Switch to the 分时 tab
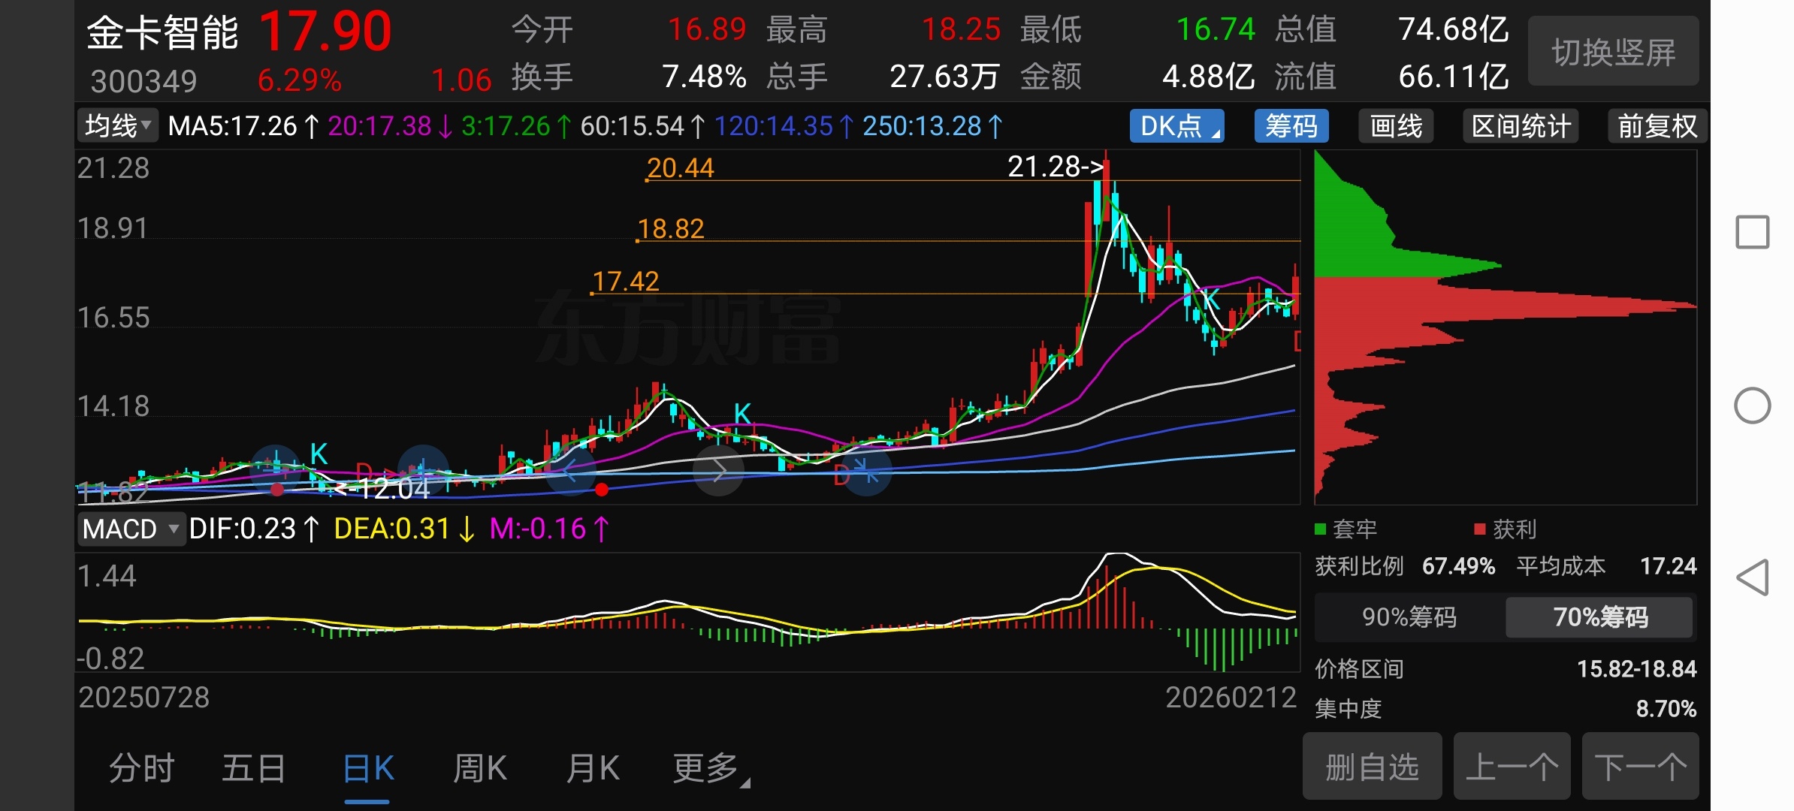The width and height of the screenshot is (1794, 811). pos(141,768)
